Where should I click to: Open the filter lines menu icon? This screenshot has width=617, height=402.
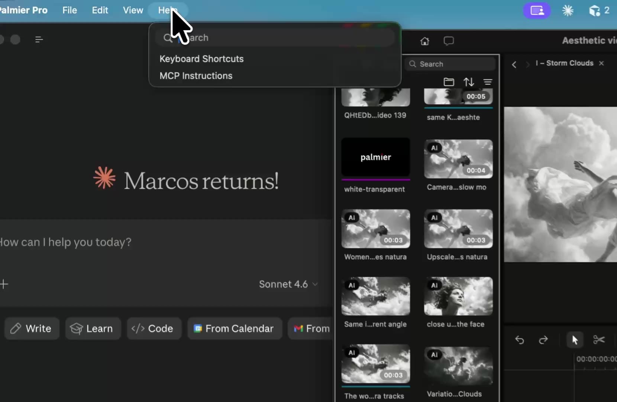point(488,82)
